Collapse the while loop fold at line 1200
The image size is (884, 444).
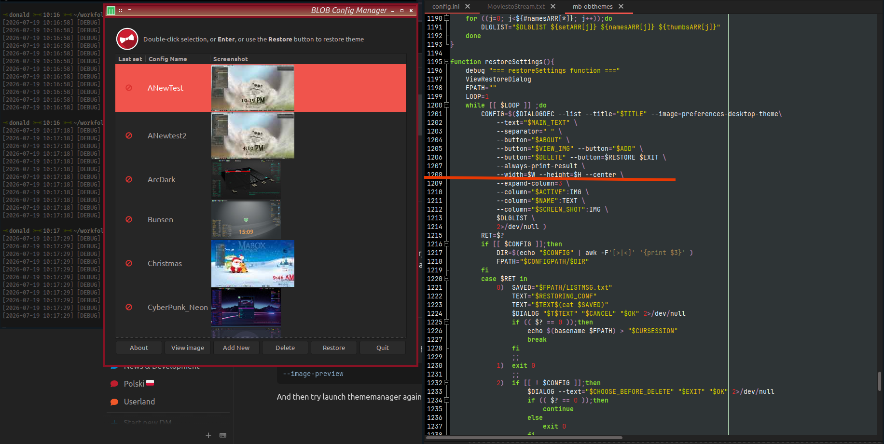pyautogui.click(x=446, y=105)
